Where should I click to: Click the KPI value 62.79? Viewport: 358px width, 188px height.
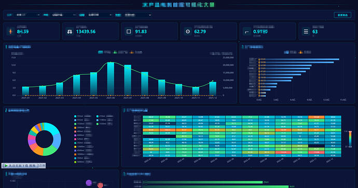[x=200, y=32]
